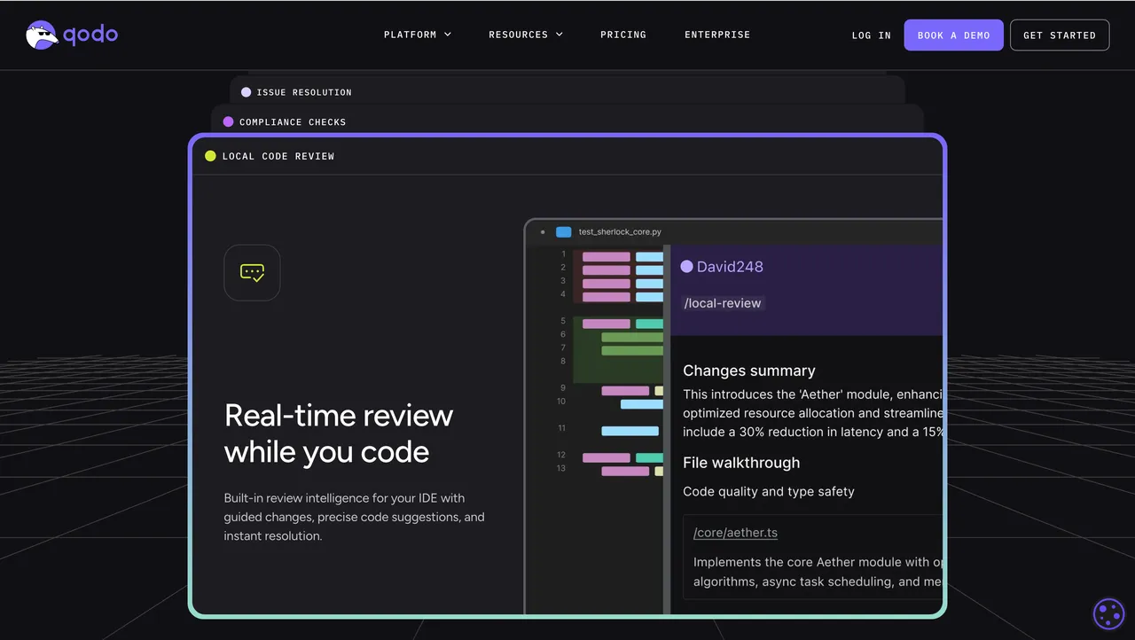Click David248 purple avatar dot
The width and height of the screenshot is (1135, 640).
[686, 267]
